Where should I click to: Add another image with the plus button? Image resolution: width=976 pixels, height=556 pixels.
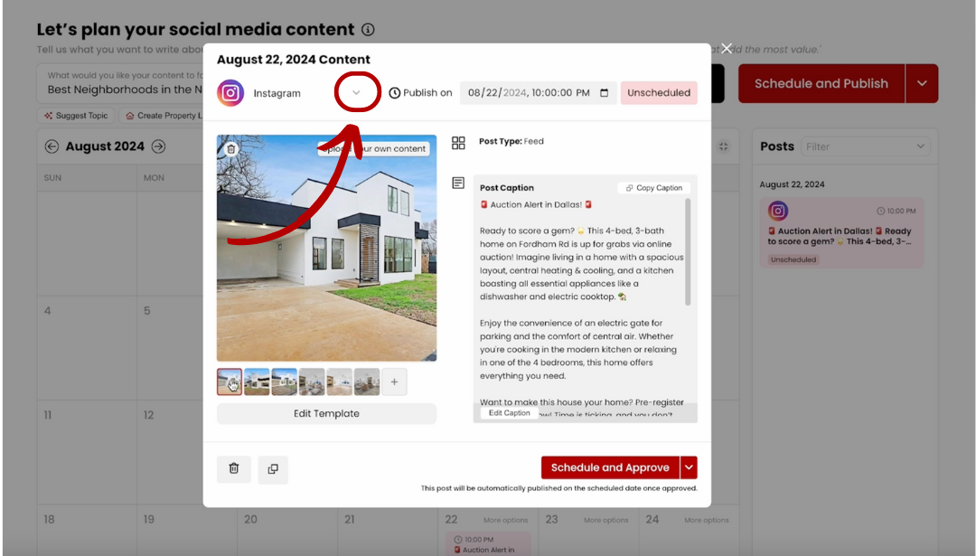click(x=394, y=382)
